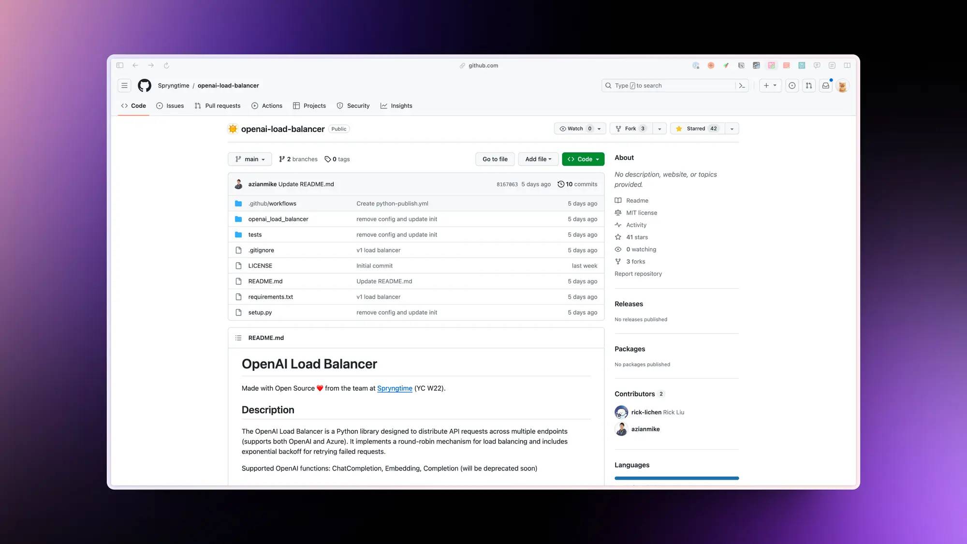Switch to the Actions tab
This screenshot has height=544, width=967.
tap(267, 106)
